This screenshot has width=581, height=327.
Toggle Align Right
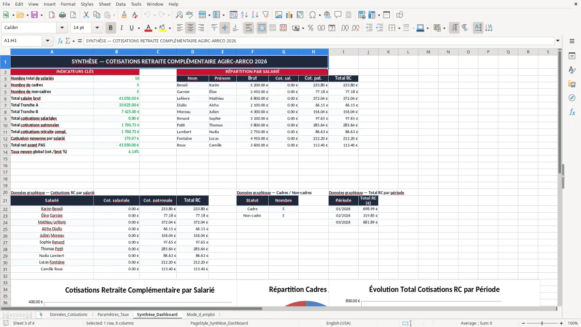click(201, 28)
